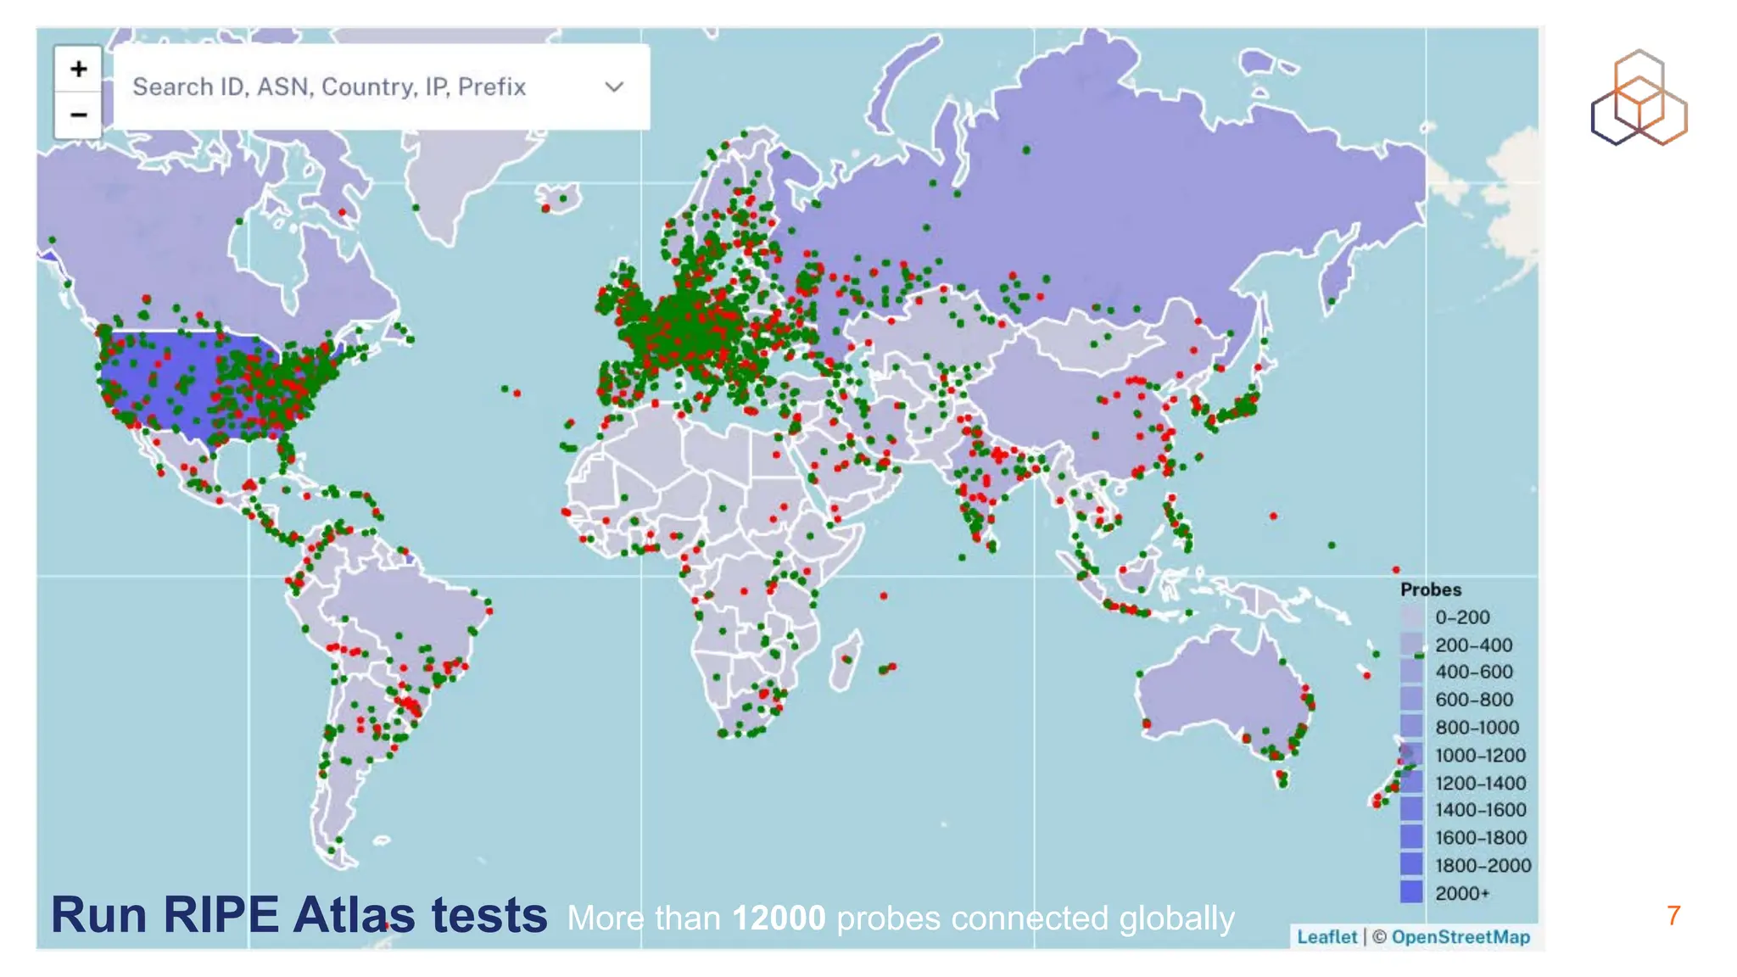Zoom in with the plus button
1737x977 pixels.
[78, 69]
